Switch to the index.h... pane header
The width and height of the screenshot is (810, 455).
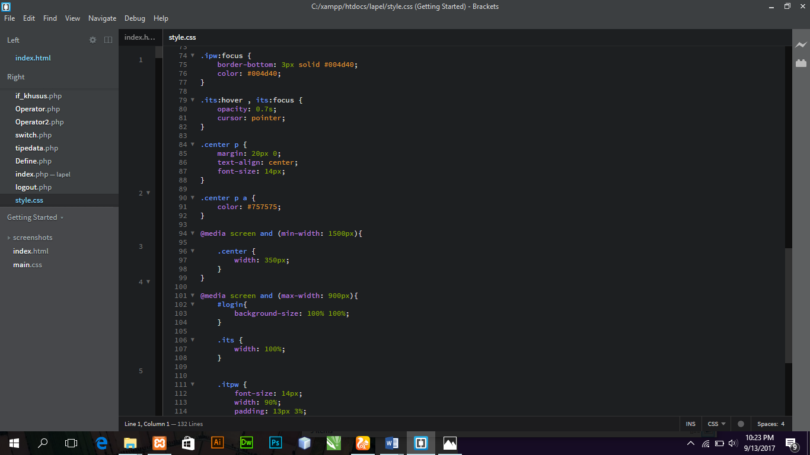140,37
